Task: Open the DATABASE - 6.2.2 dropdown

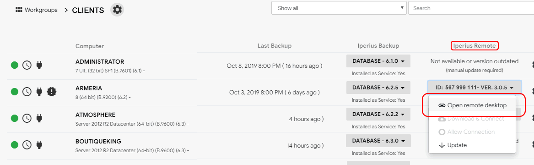Action: pyautogui.click(x=378, y=114)
